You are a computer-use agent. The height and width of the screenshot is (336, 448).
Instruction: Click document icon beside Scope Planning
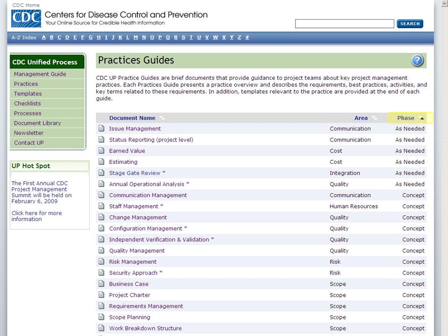pyautogui.click(x=101, y=317)
